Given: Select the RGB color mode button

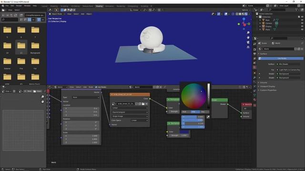Looking at the screenshot, I should [186, 112].
